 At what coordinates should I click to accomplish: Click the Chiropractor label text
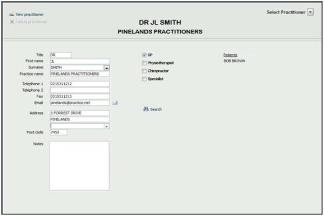tap(158, 71)
